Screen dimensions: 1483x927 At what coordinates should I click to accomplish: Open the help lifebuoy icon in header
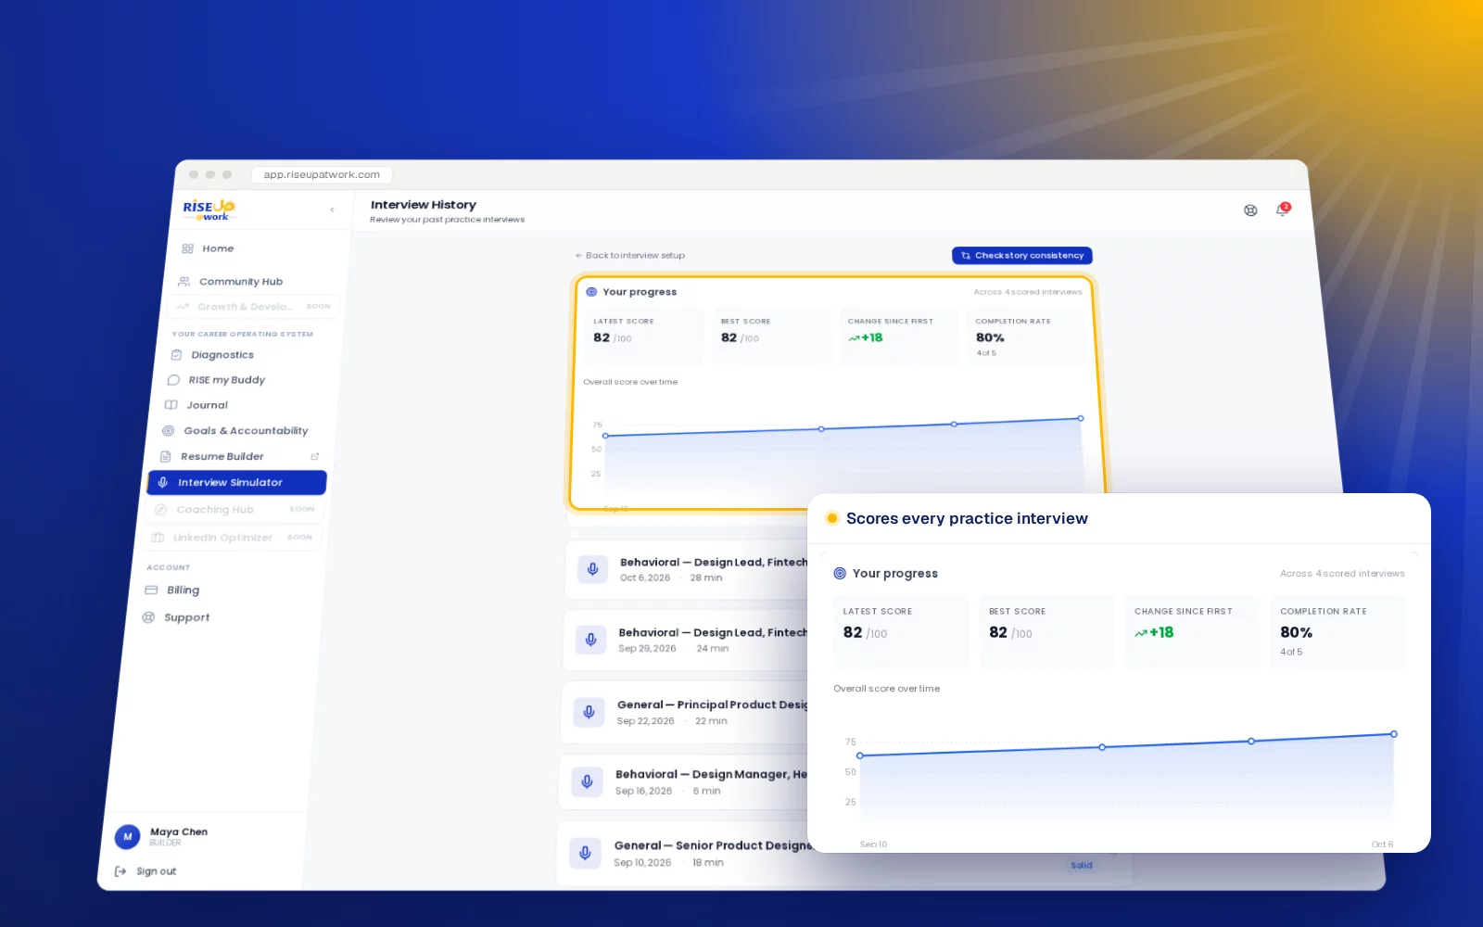click(x=1250, y=210)
